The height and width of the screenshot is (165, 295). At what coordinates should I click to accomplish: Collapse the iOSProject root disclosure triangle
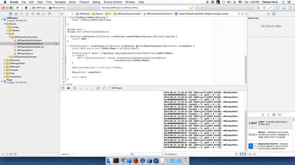2,19
